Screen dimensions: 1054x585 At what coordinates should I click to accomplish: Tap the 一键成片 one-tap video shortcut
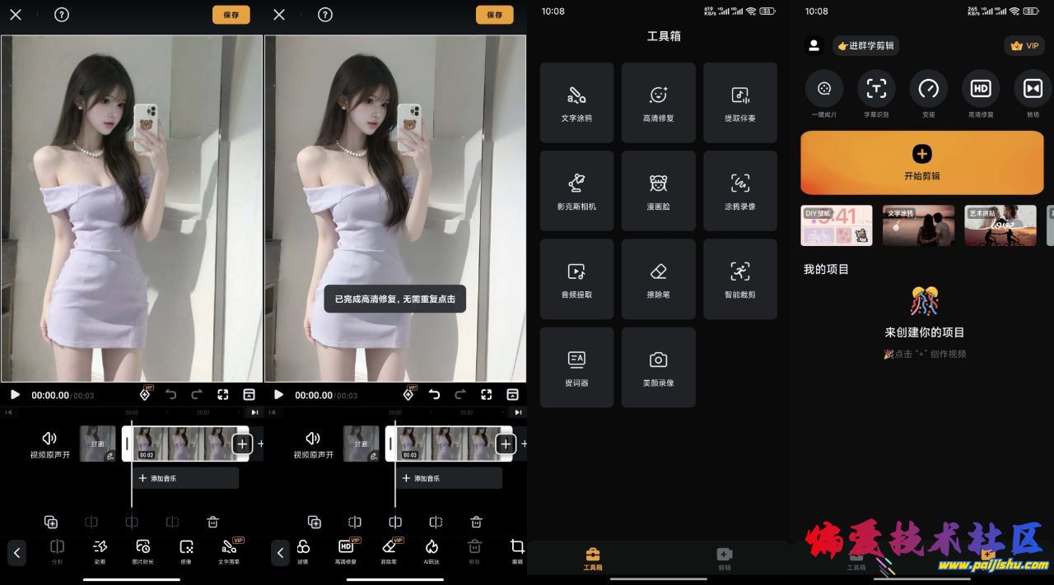(x=824, y=94)
